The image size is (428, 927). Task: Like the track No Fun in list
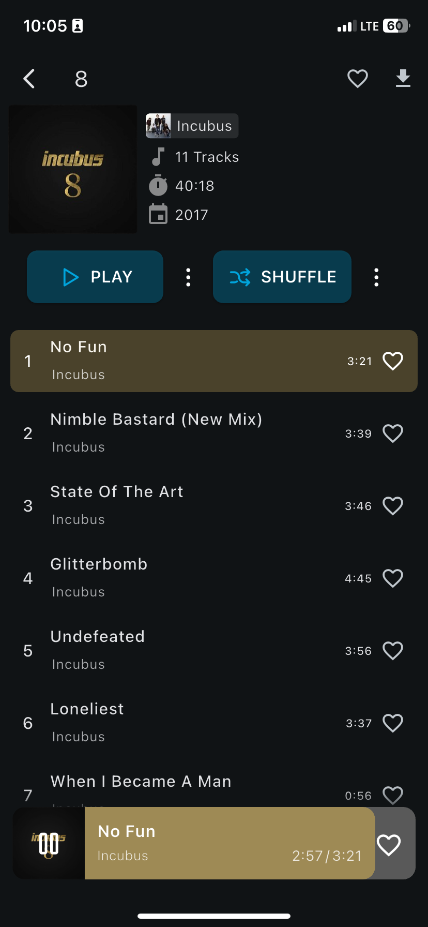pyautogui.click(x=392, y=361)
